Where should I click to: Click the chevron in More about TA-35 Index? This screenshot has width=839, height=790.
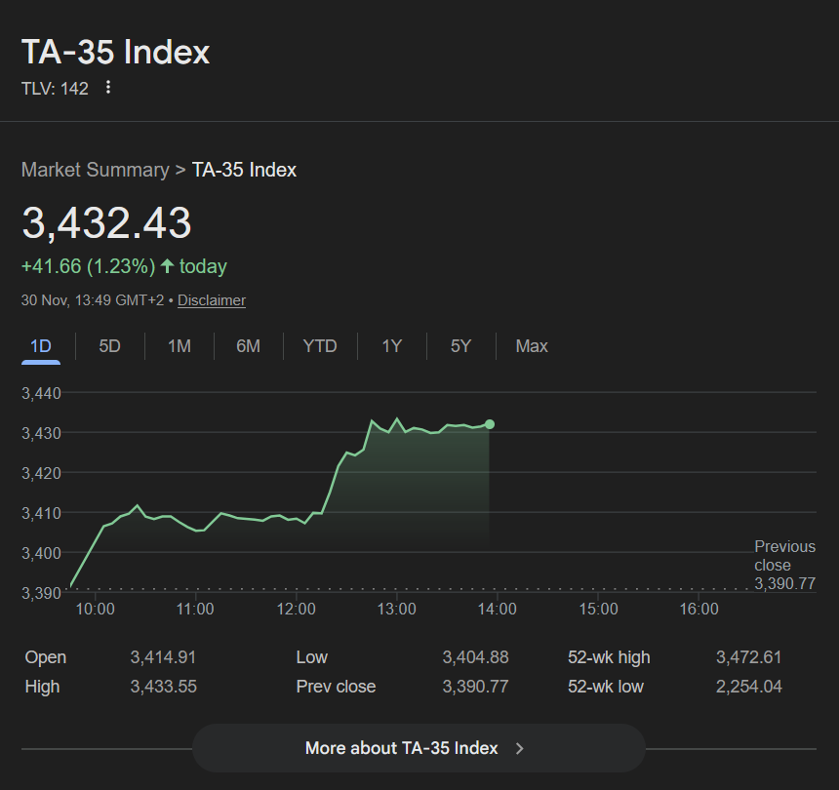pyautogui.click(x=519, y=748)
